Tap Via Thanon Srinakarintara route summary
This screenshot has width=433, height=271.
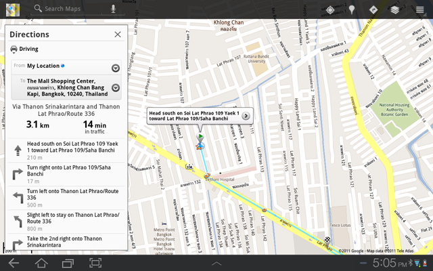66,110
